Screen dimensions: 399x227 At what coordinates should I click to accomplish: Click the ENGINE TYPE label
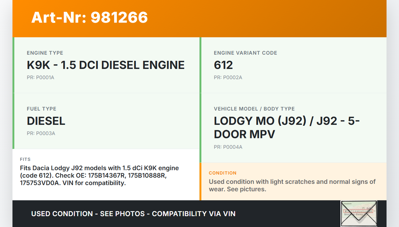(x=45, y=53)
